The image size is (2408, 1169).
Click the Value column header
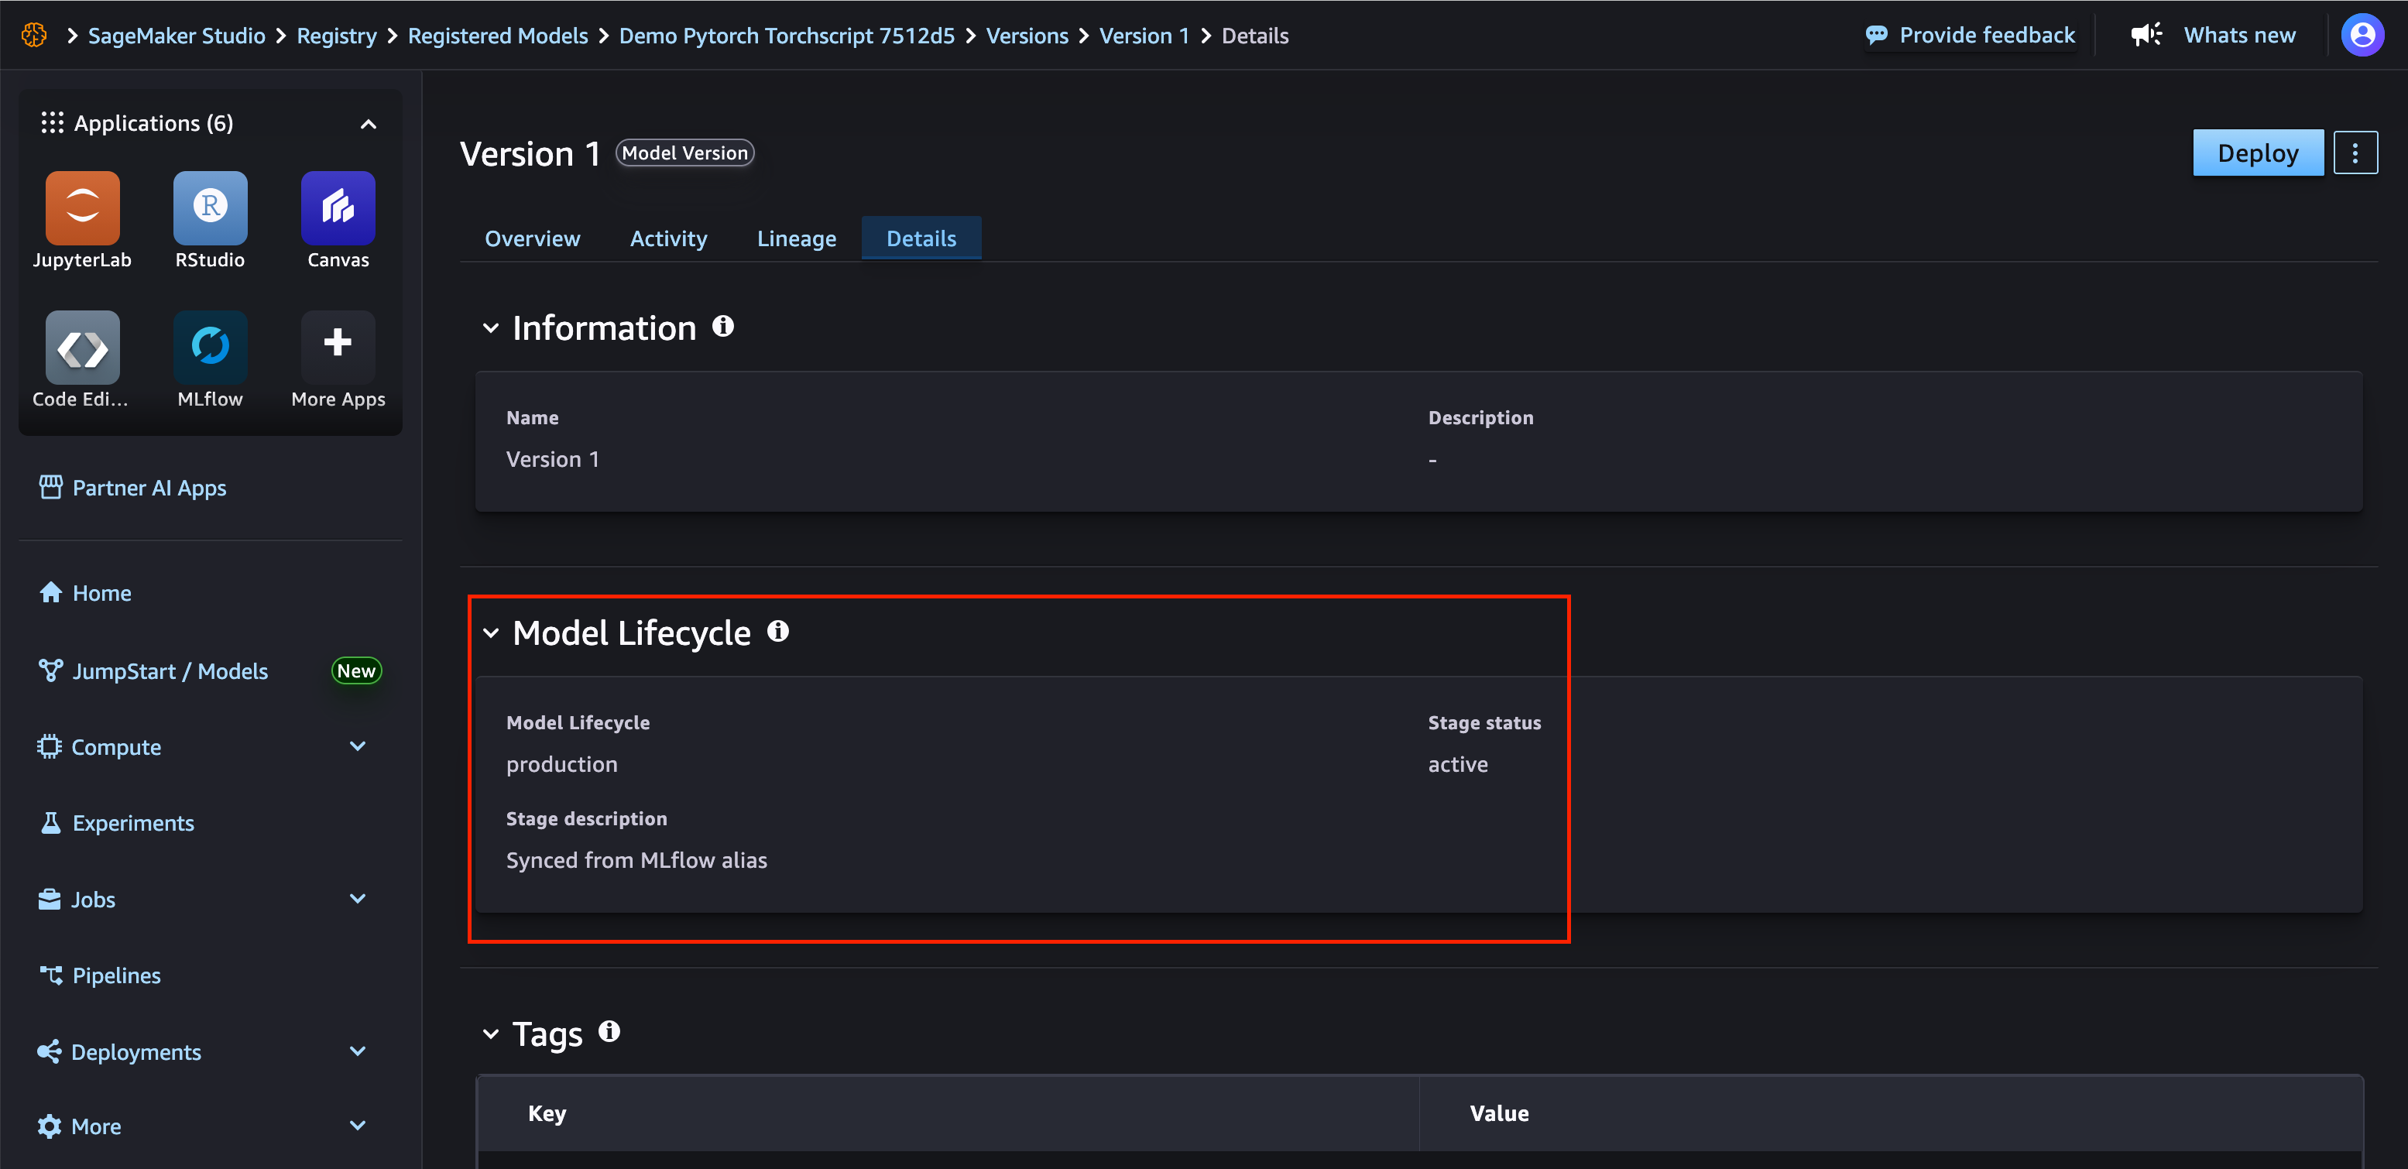point(1500,1113)
